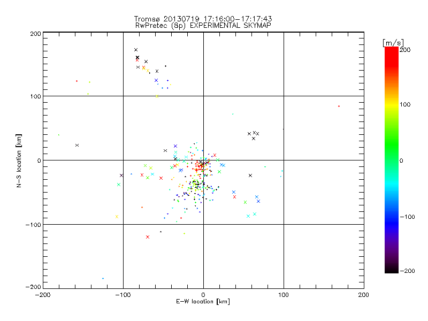Click the y-axis tick label '-100' on N-S axis
Image resolution: width=428 pixels, height=321 pixels.
[33, 225]
